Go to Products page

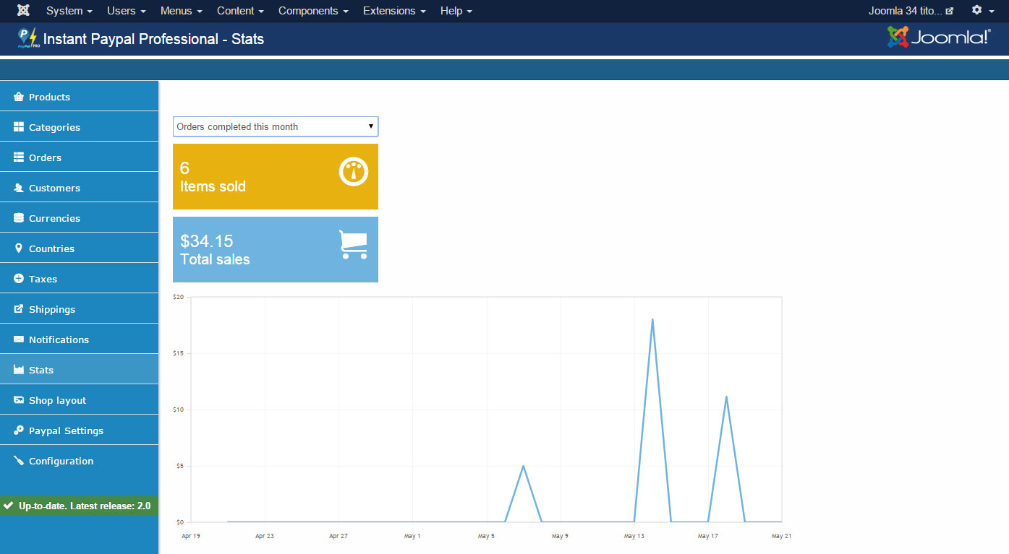[x=79, y=96]
